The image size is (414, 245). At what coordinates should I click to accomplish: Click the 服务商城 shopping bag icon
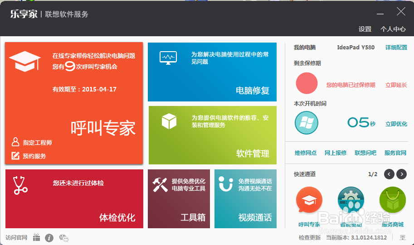[393, 200]
